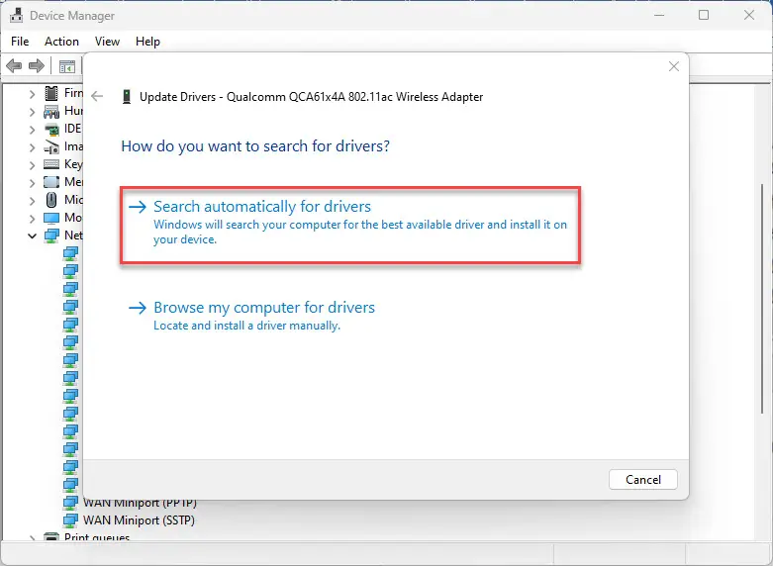
Task: Select the Print queues category
Action: 97,537
